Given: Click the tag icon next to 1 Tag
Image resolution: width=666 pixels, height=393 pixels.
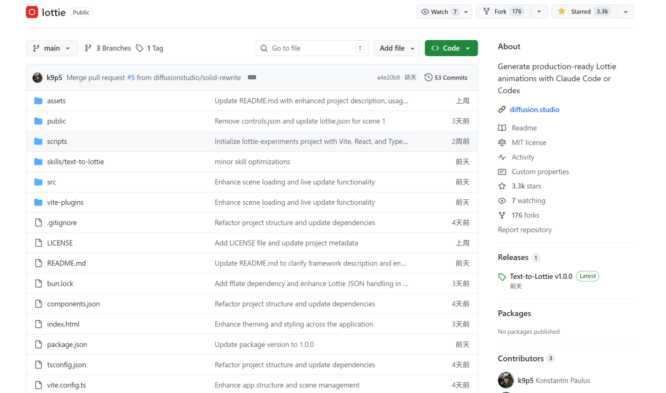Looking at the screenshot, I should (x=140, y=48).
